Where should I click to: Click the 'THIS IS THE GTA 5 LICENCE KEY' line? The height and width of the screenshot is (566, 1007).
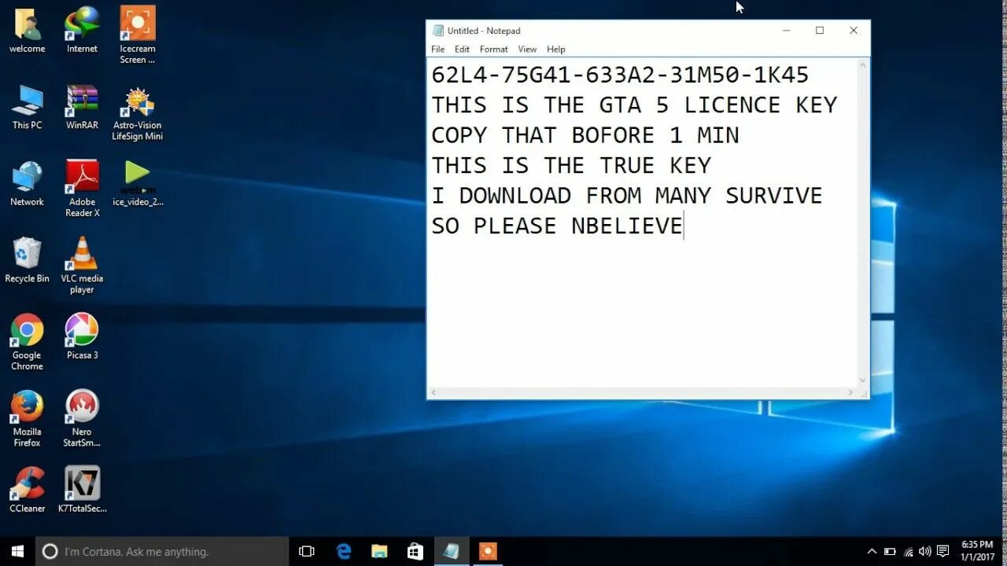click(634, 105)
